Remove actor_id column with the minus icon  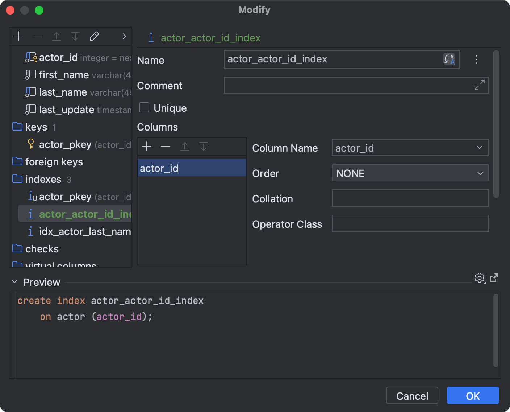coord(166,147)
